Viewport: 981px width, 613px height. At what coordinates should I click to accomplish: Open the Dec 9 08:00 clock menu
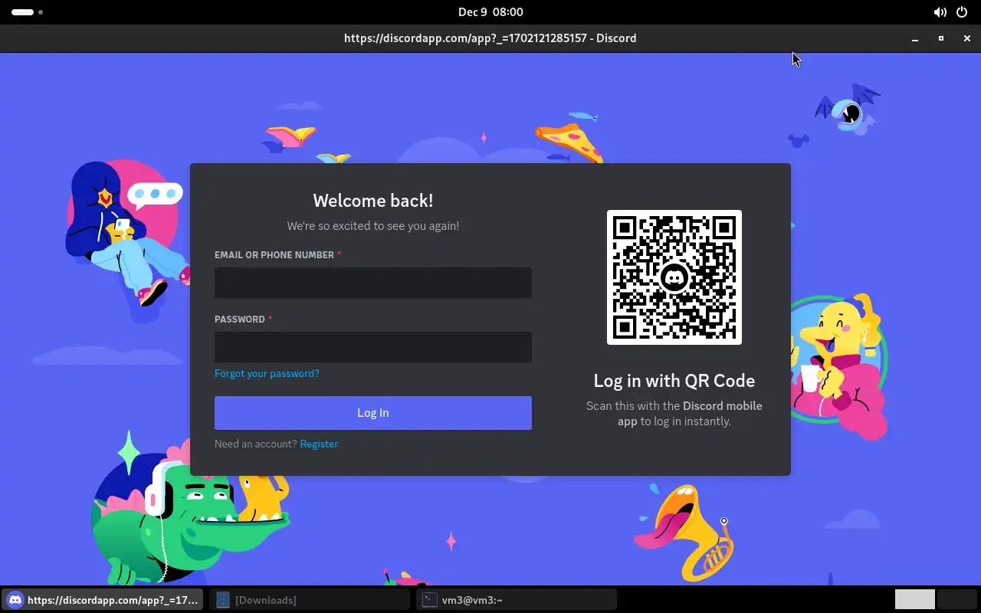[490, 12]
